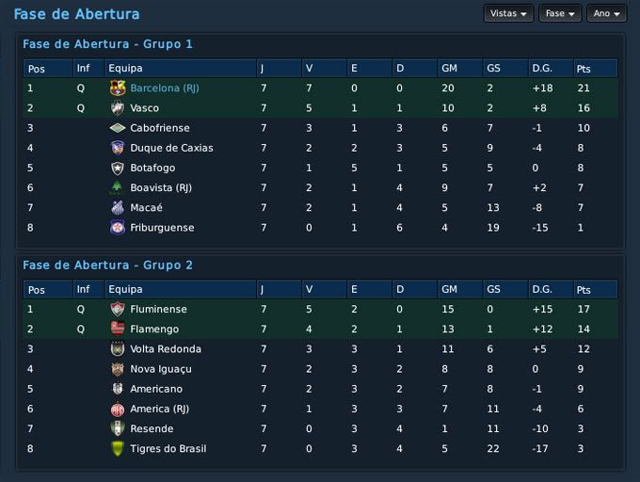The height and width of the screenshot is (482, 640).
Task: Select the Duque de Caxias team name
Action: pos(171,148)
